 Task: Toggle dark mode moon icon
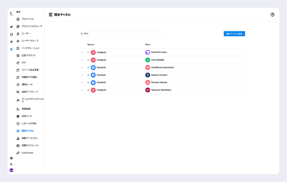[11, 164]
